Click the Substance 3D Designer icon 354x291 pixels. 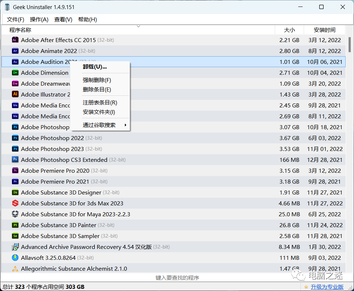(15, 192)
